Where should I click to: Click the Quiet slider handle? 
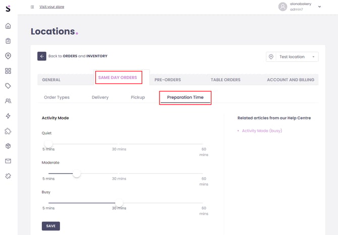click(x=48, y=143)
